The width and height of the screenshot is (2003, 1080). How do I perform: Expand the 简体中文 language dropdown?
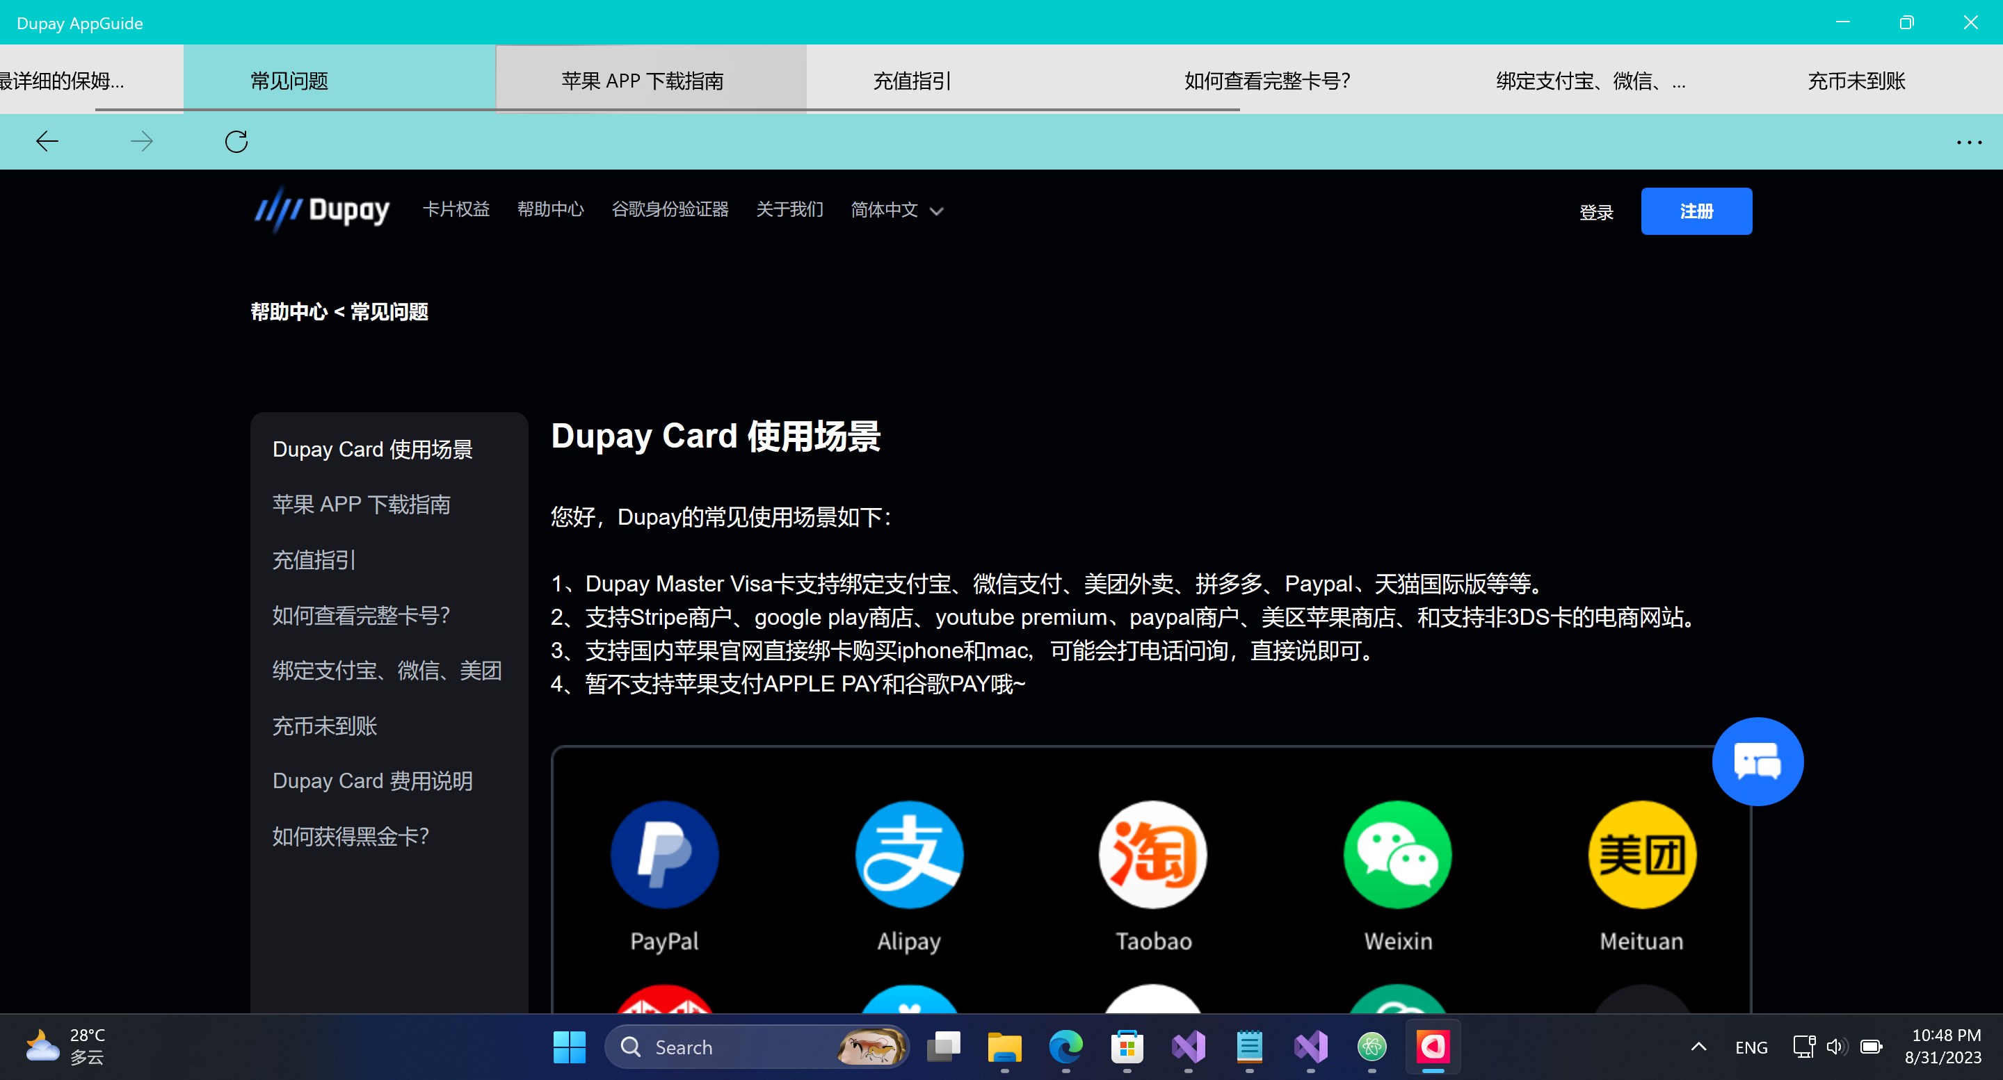(896, 210)
